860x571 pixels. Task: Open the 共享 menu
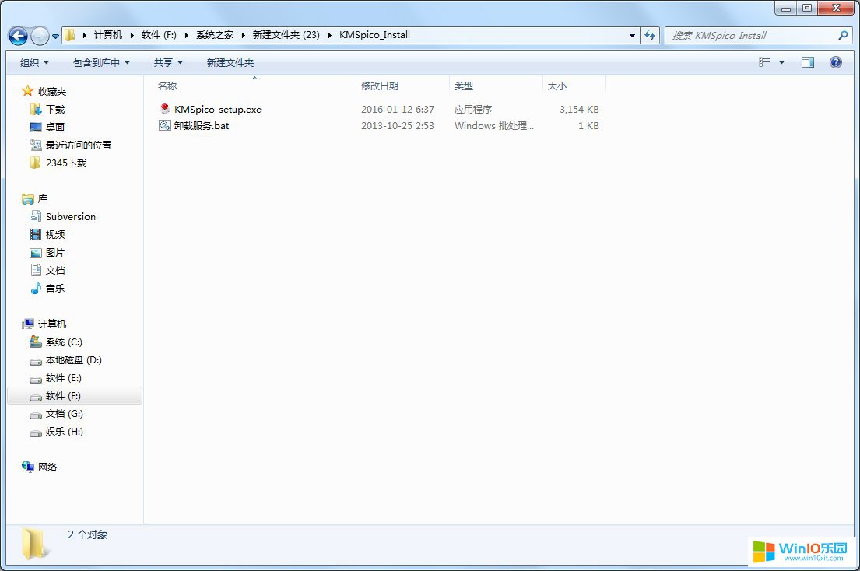pos(168,62)
